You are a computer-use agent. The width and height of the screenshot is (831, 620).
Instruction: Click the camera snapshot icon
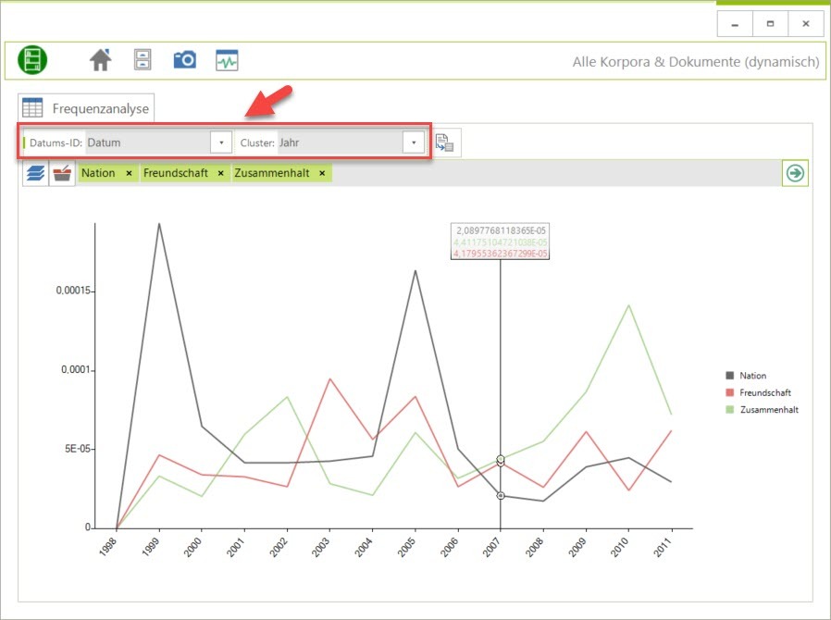184,60
